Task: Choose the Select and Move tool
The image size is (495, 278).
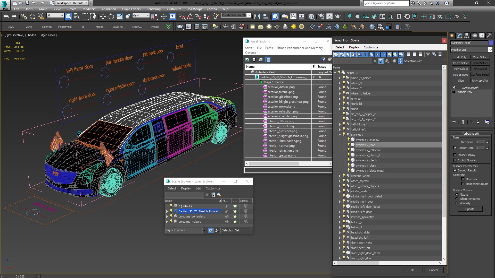Action: (103, 16)
